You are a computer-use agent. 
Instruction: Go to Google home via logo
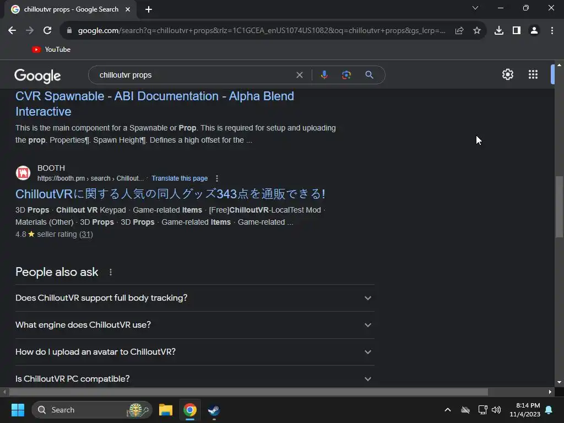pos(37,75)
